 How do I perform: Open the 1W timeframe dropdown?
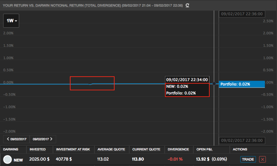(11, 21)
